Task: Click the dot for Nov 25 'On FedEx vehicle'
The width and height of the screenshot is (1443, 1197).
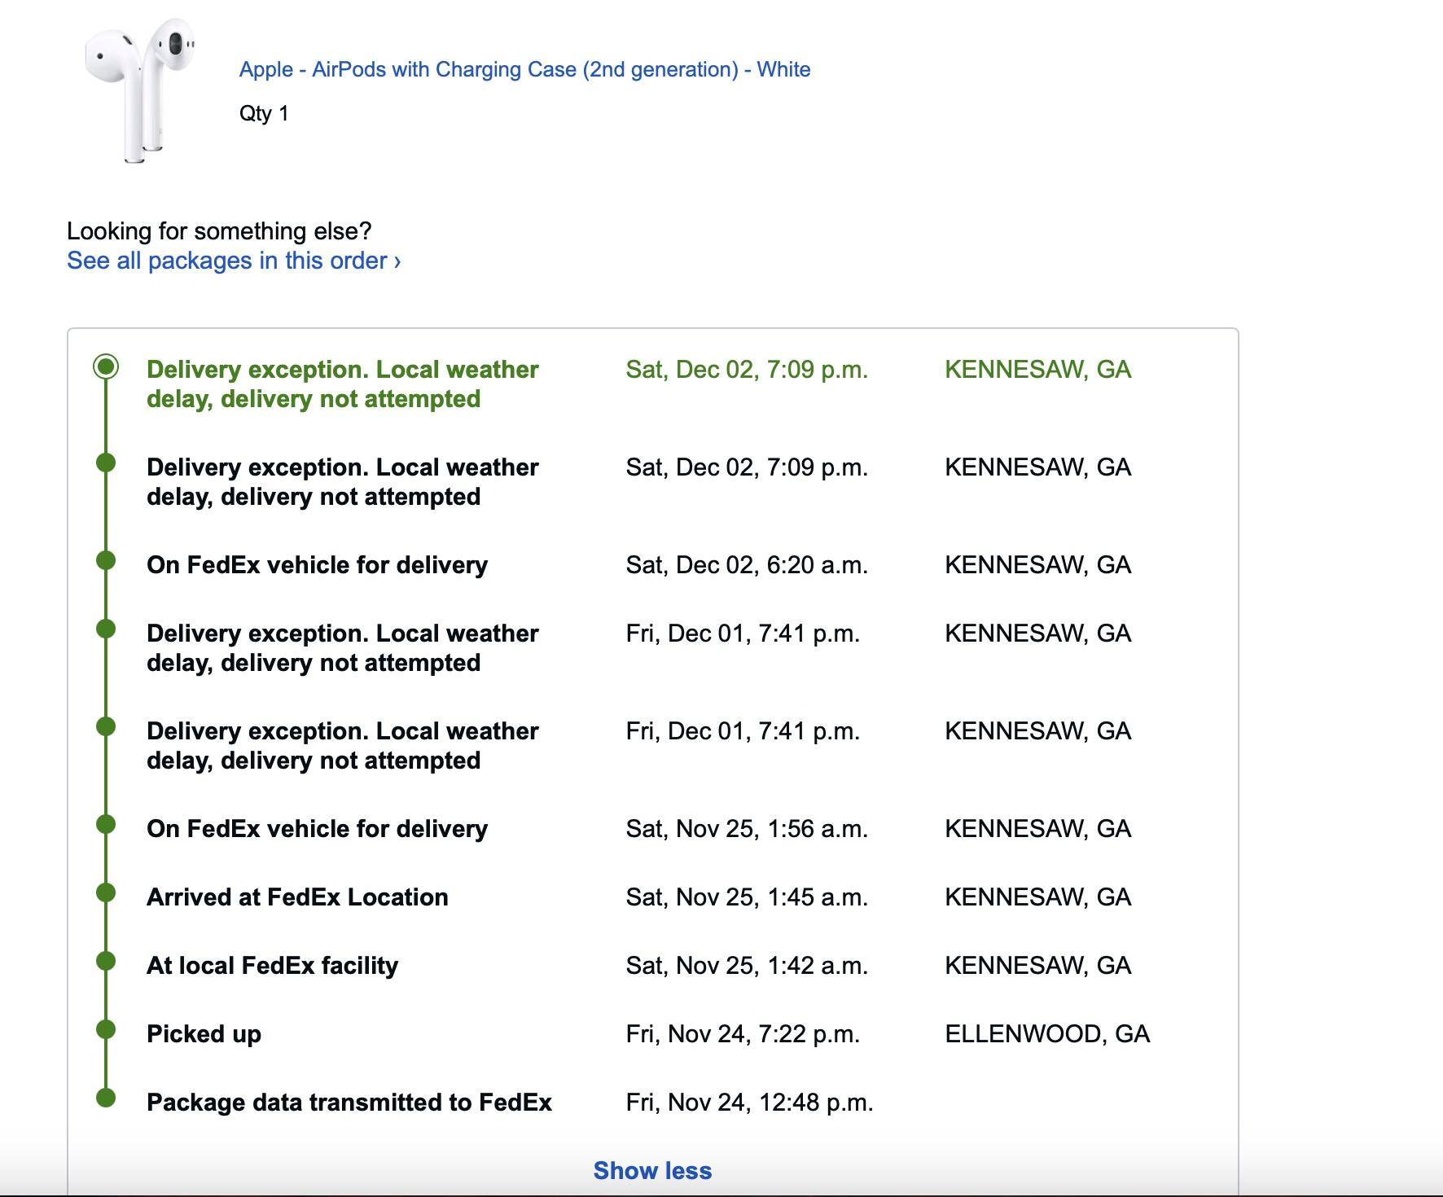Action: (106, 825)
